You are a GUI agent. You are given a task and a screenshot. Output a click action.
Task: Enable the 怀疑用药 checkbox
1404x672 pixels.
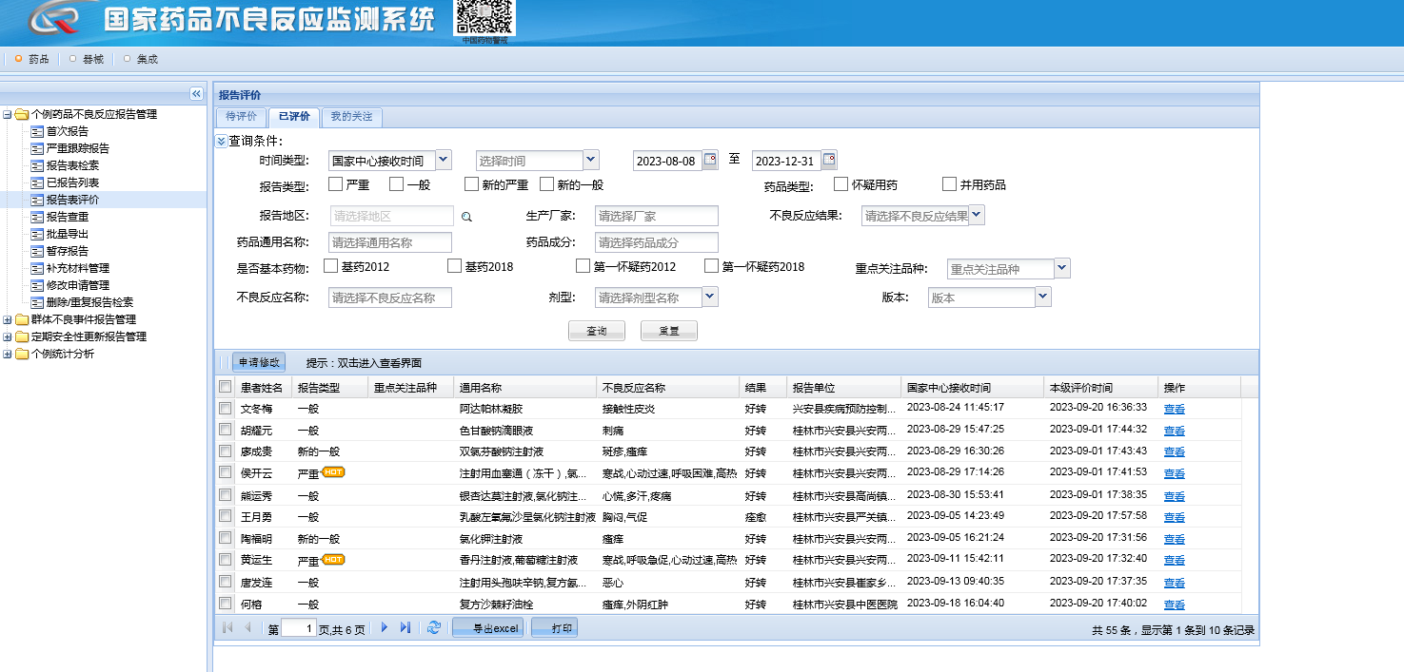[840, 184]
